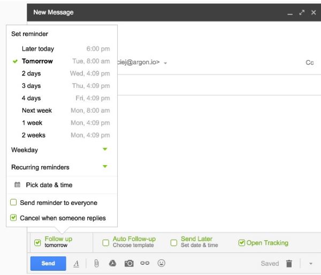Open the sender address dropdown arrow
Screen dimensions: 321x275
coord(165,63)
